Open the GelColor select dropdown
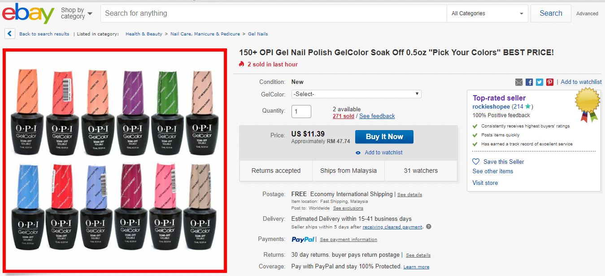 (x=356, y=94)
